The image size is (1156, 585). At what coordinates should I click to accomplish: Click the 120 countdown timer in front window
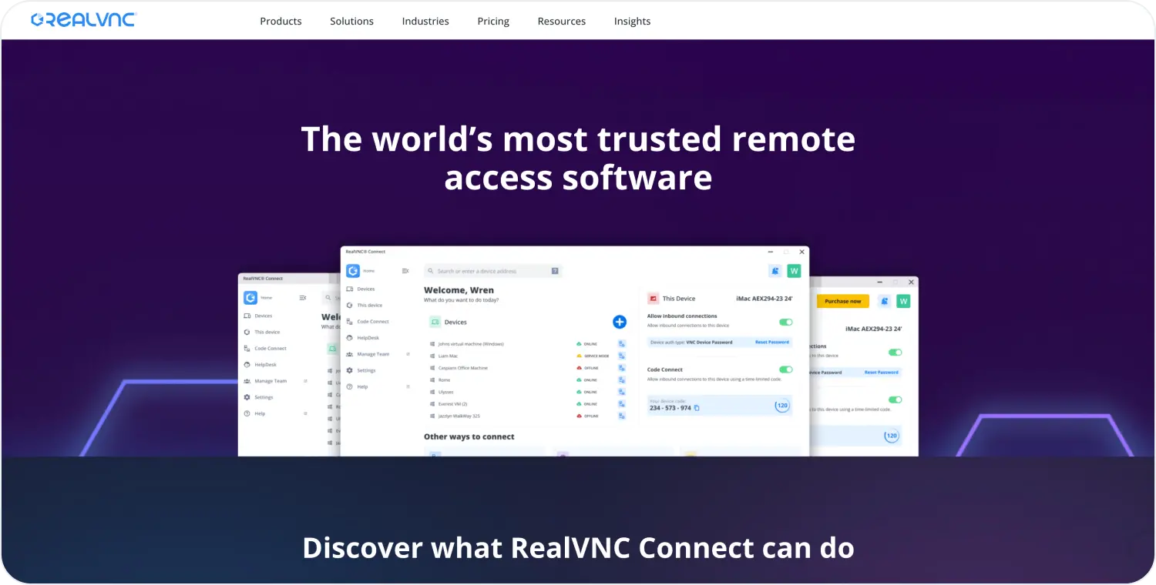point(782,405)
